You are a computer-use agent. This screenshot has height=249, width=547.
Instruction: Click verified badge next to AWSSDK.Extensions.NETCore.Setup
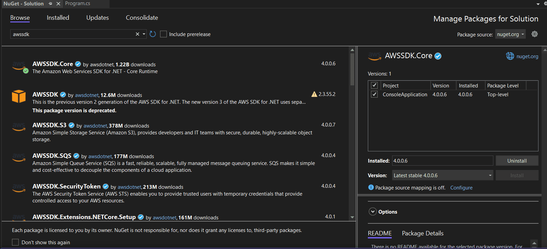[141, 217]
